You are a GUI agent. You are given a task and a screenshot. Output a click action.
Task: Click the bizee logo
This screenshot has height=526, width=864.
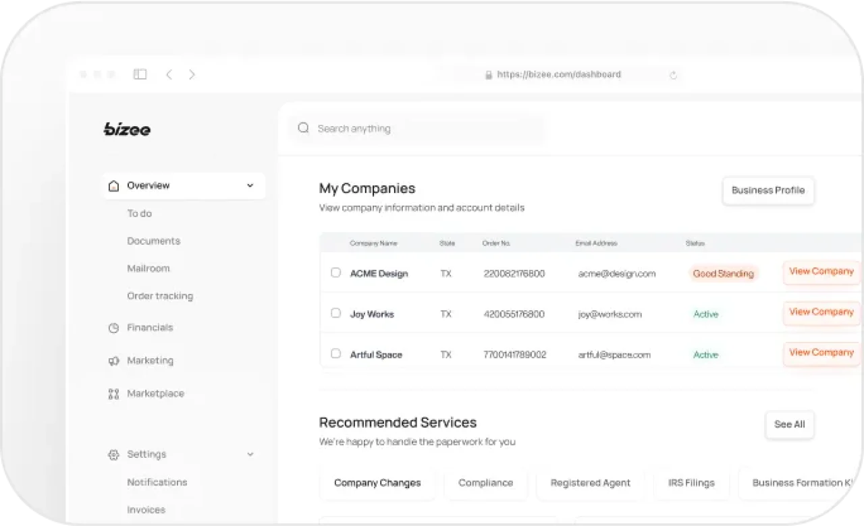click(x=127, y=129)
